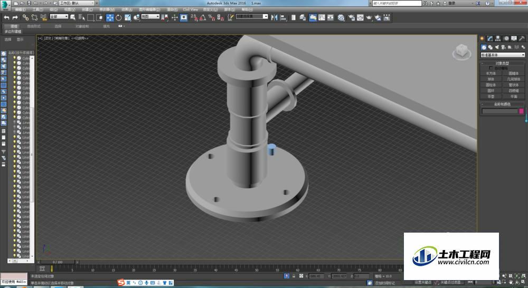Open the Material Editor icon
Screen dimensions: 528x288
click(341, 17)
